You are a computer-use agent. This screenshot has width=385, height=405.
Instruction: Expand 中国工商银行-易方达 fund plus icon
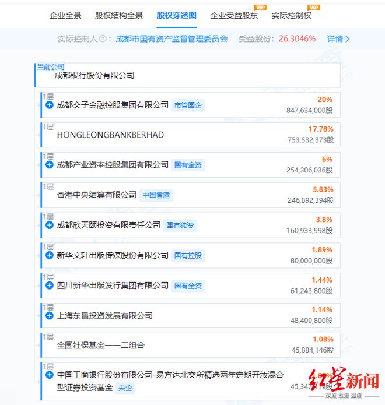50,375
